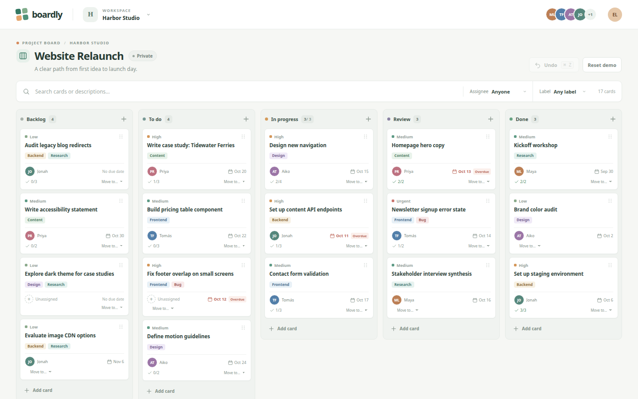Click the Frontend label on Contact form validation
This screenshot has width=638, height=399.
(280, 285)
